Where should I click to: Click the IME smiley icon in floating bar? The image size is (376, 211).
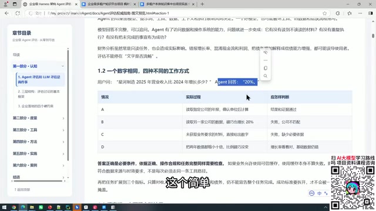tap(312, 193)
